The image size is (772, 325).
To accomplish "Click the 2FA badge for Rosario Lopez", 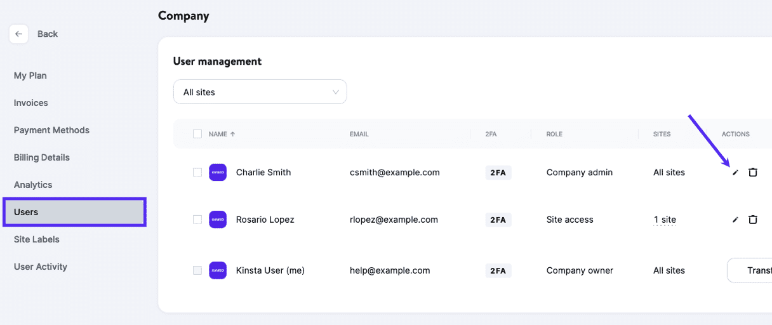I will pos(498,220).
